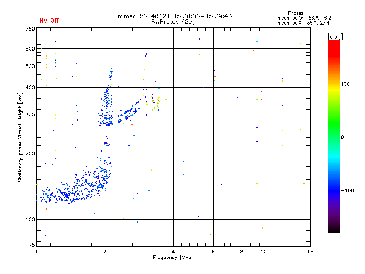
Task: Click the 'RwPretec (8p)' subtitle
Action: (173, 22)
